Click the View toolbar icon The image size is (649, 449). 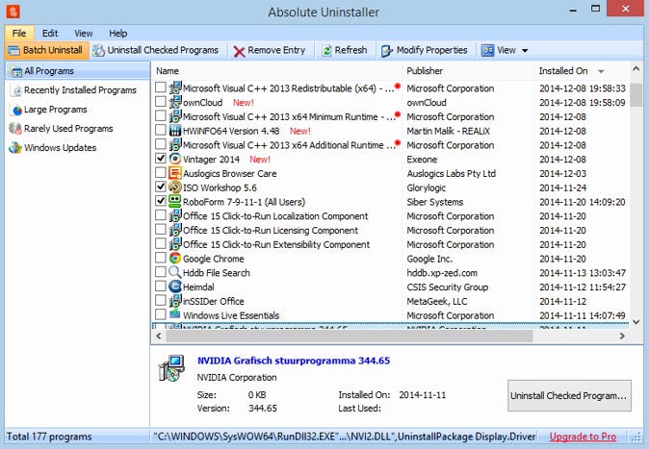(487, 50)
